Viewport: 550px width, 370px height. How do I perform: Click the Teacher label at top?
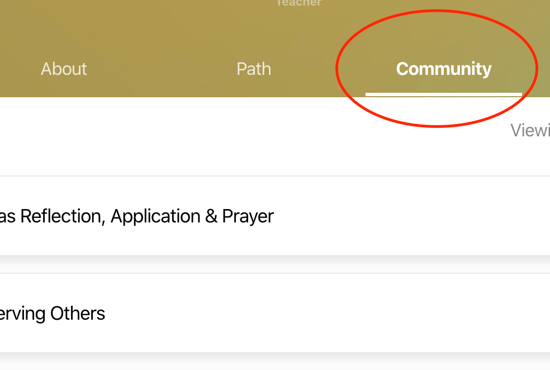click(x=299, y=3)
